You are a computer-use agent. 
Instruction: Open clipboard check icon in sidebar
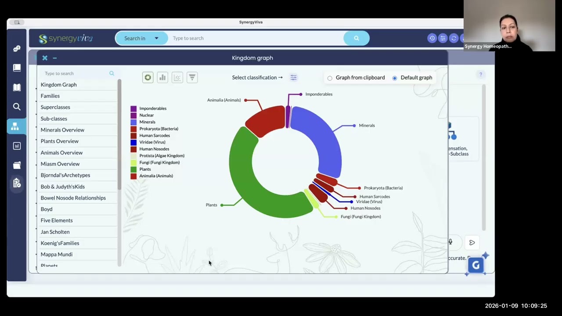[x=17, y=183]
